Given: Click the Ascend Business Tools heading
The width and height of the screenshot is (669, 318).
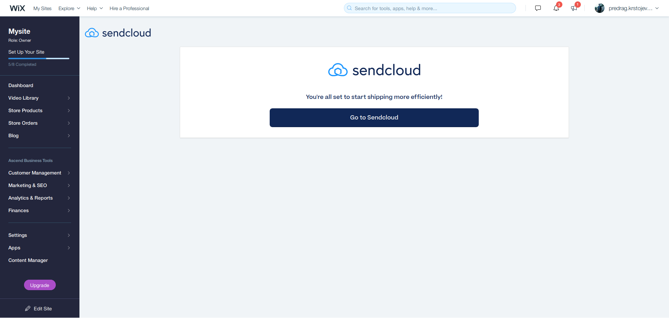Looking at the screenshot, I should (x=31, y=161).
